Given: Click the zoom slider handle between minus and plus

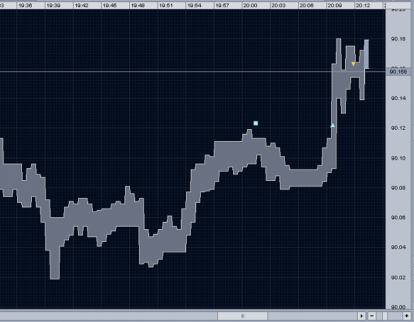Looking at the screenshot, I should (386, 315).
